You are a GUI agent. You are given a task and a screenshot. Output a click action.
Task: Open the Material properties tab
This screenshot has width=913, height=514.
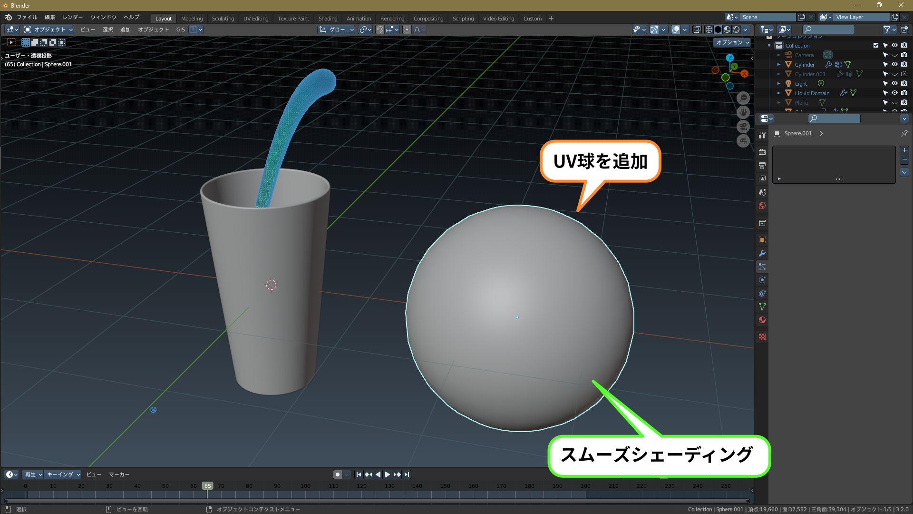tap(762, 320)
